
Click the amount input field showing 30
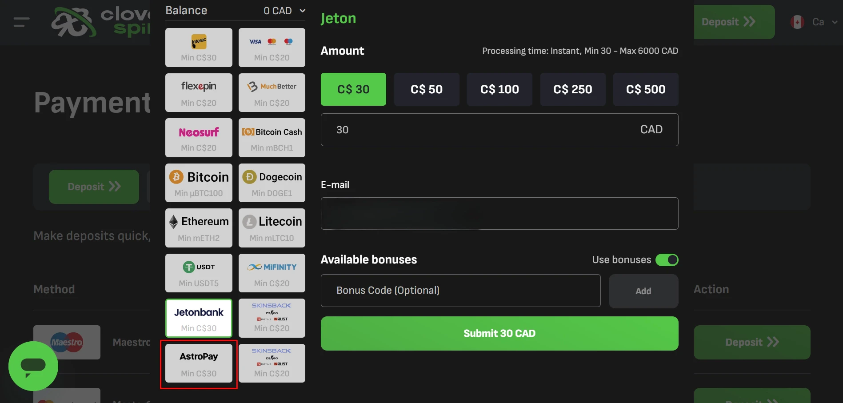click(x=499, y=130)
